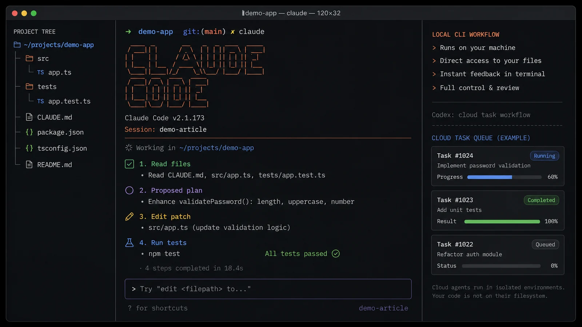
Task: Click the Claude Code v2.1.173 version text
Action: (x=164, y=118)
